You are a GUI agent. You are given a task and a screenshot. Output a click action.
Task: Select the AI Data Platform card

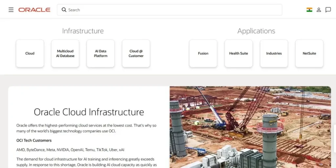(x=100, y=53)
